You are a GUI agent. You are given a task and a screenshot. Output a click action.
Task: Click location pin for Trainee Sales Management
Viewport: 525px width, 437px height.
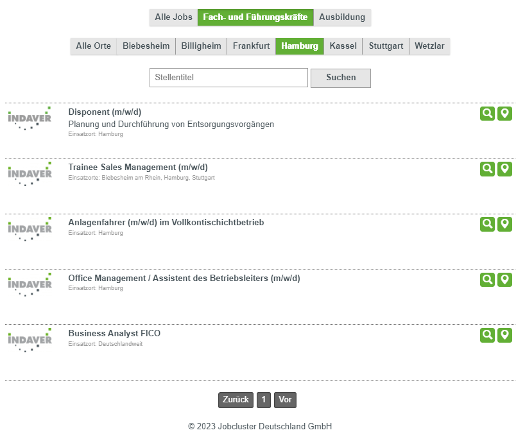tap(505, 169)
